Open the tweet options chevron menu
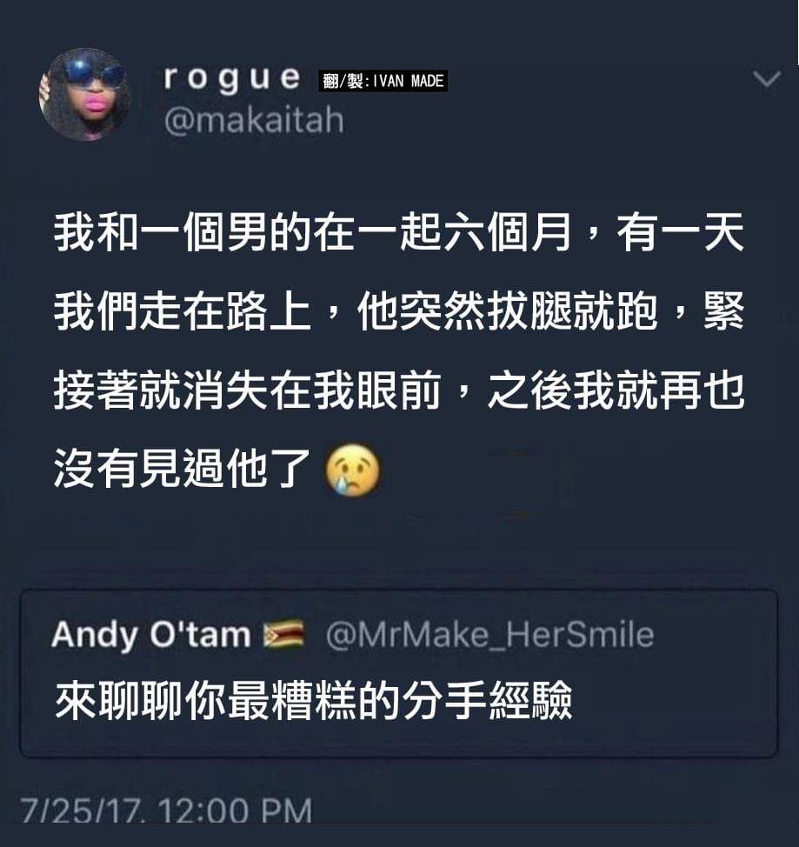Screen dimensions: 799x847 pos(767,79)
